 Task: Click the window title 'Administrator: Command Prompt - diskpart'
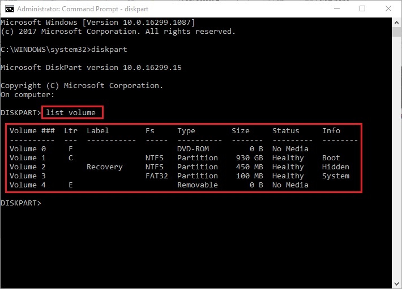point(83,9)
